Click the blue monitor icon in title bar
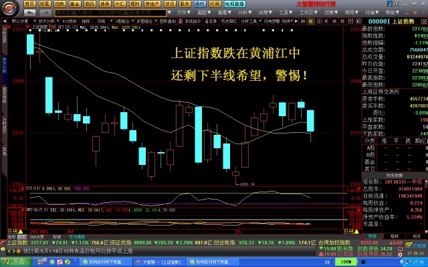Viewport: 428px width, 267px height. [389, 4]
